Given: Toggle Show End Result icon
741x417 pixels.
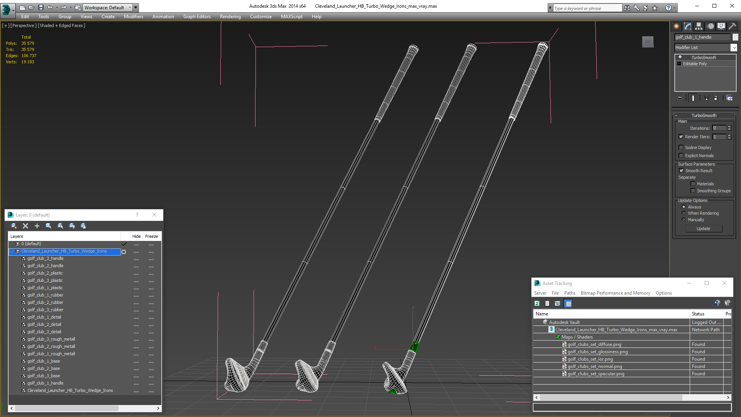Looking at the screenshot, I should 693,98.
